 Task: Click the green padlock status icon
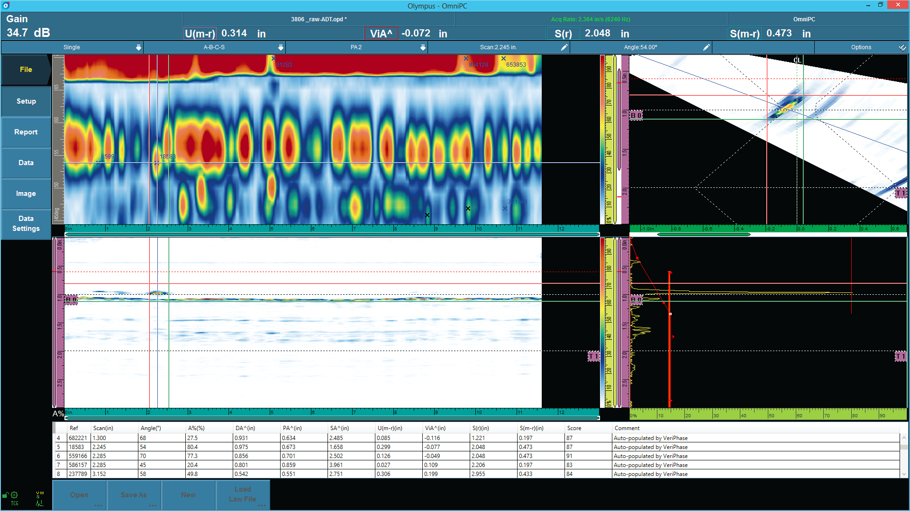pyautogui.click(x=5, y=495)
